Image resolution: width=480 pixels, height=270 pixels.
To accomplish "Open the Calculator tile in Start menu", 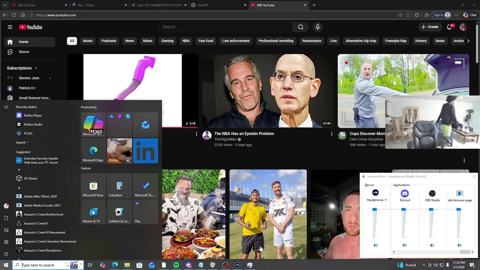I will click(x=119, y=186).
